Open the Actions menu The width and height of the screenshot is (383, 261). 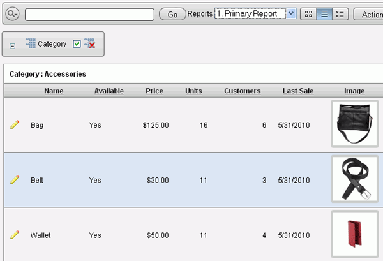(368, 13)
